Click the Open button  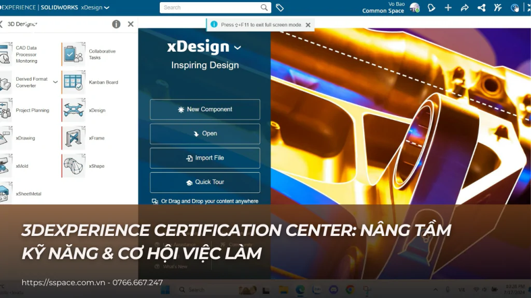tap(205, 134)
